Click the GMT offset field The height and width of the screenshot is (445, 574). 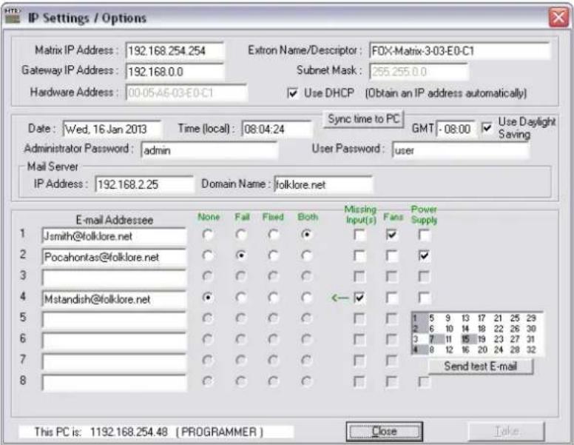click(x=456, y=129)
